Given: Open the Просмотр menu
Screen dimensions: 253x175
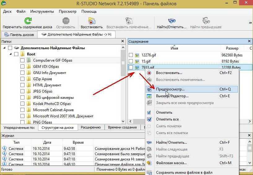Looking at the screenshot, I should [68, 11].
